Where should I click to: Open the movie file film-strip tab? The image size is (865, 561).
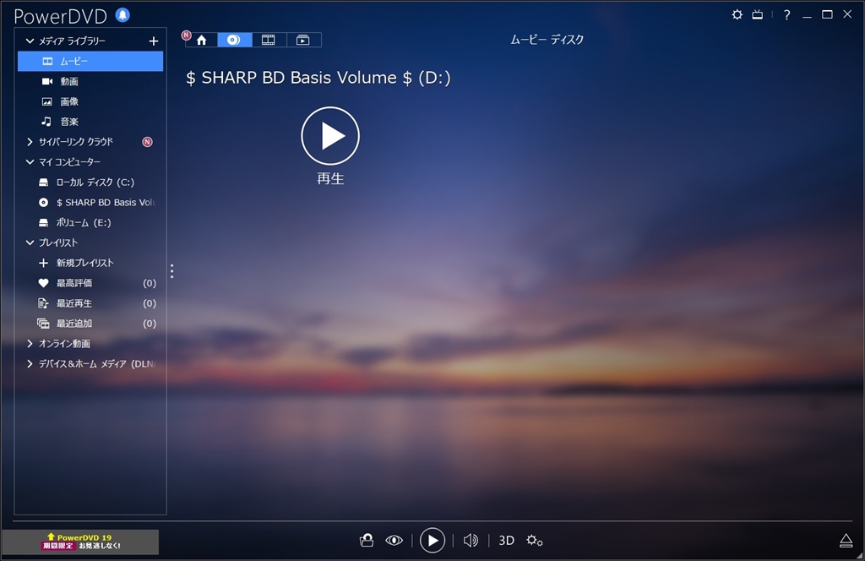click(x=269, y=40)
